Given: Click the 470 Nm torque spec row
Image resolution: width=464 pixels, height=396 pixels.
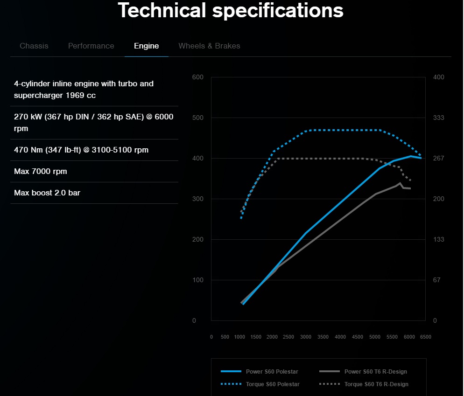Looking at the screenshot, I should point(94,150).
